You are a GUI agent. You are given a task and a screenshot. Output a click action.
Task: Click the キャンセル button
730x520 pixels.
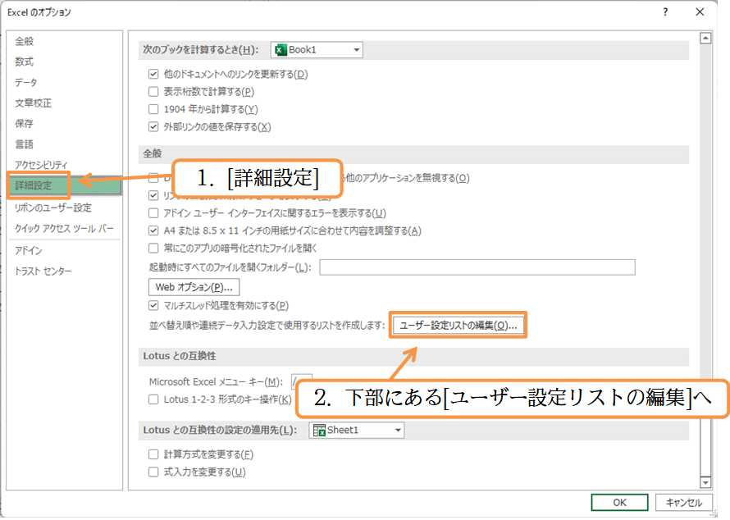[x=683, y=503]
